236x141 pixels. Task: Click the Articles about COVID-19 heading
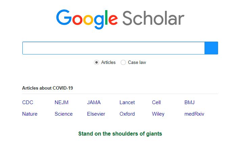coord(48,88)
